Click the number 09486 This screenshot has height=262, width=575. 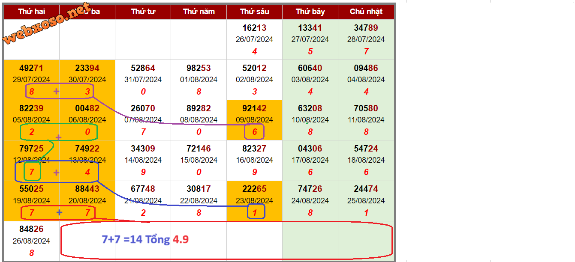pyautogui.click(x=366, y=68)
